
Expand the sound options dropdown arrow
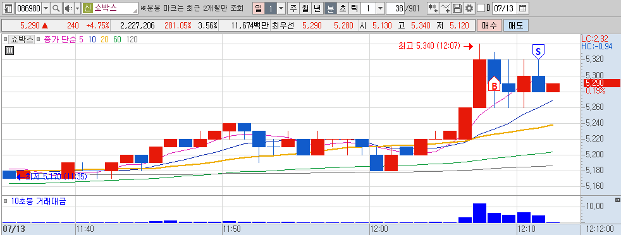point(77,8)
